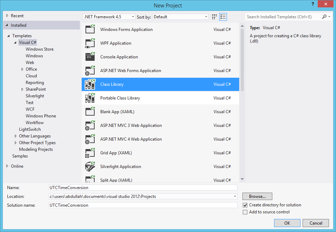This screenshot has width=336, height=232.
Task: Select the Cloud template category
Action: [x=31, y=76]
